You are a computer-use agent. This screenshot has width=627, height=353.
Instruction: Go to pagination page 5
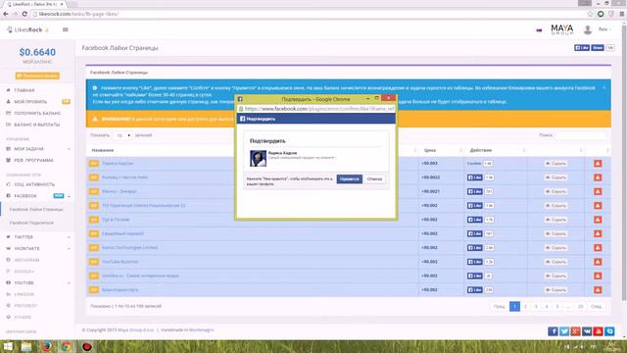[x=557, y=306]
